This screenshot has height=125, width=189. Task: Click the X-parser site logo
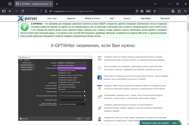(x=29, y=18)
